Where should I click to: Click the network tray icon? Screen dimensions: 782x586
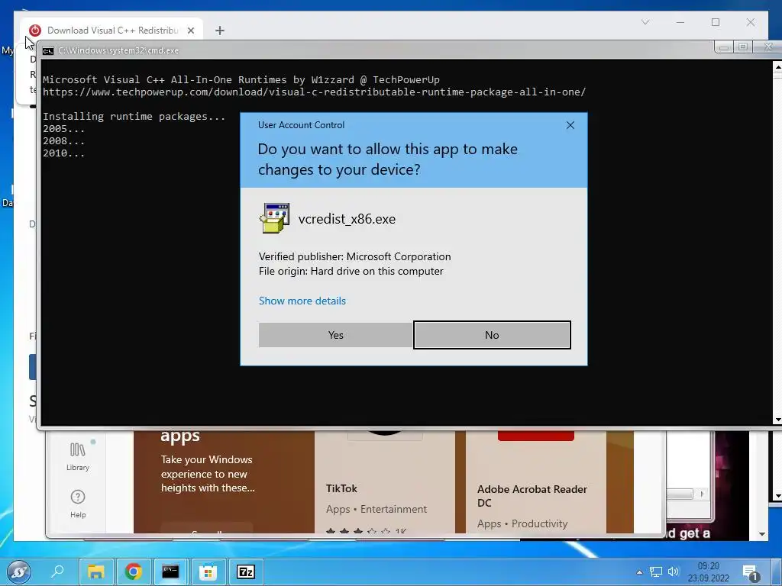(656, 572)
